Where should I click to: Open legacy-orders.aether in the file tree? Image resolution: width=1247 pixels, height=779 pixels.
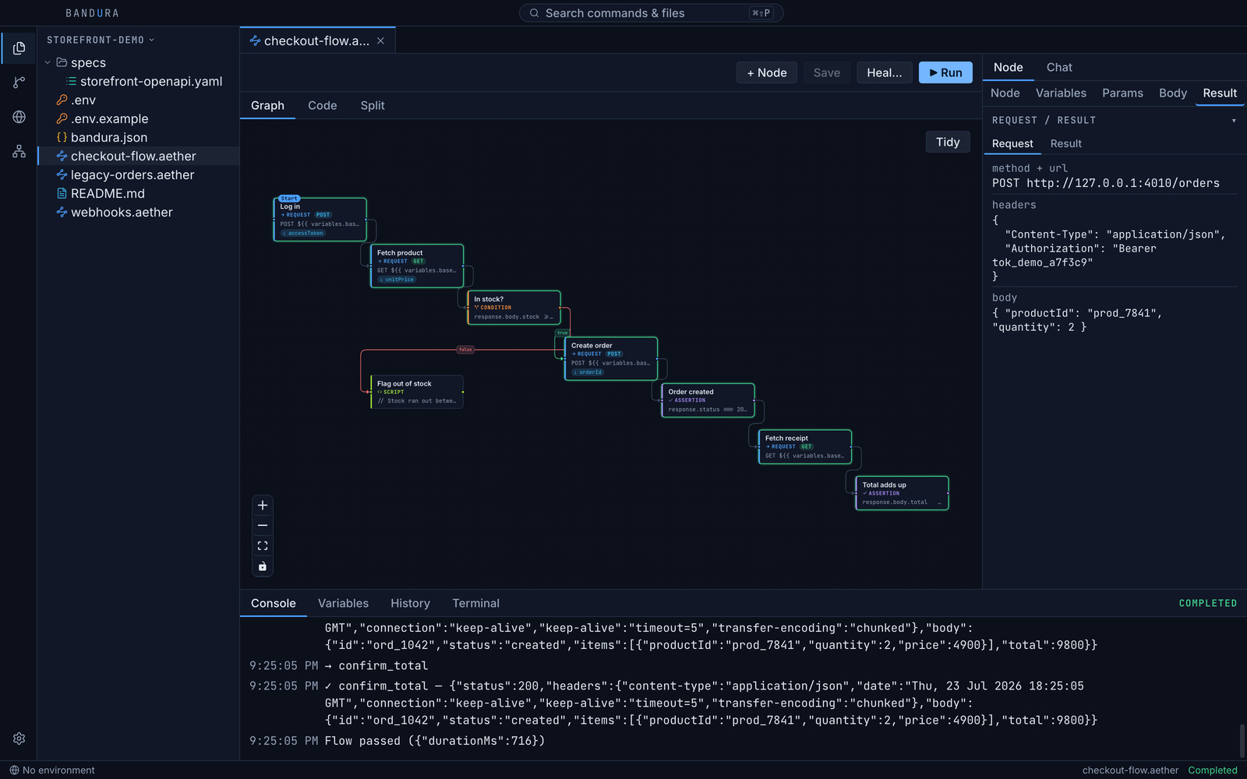pyautogui.click(x=139, y=174)
